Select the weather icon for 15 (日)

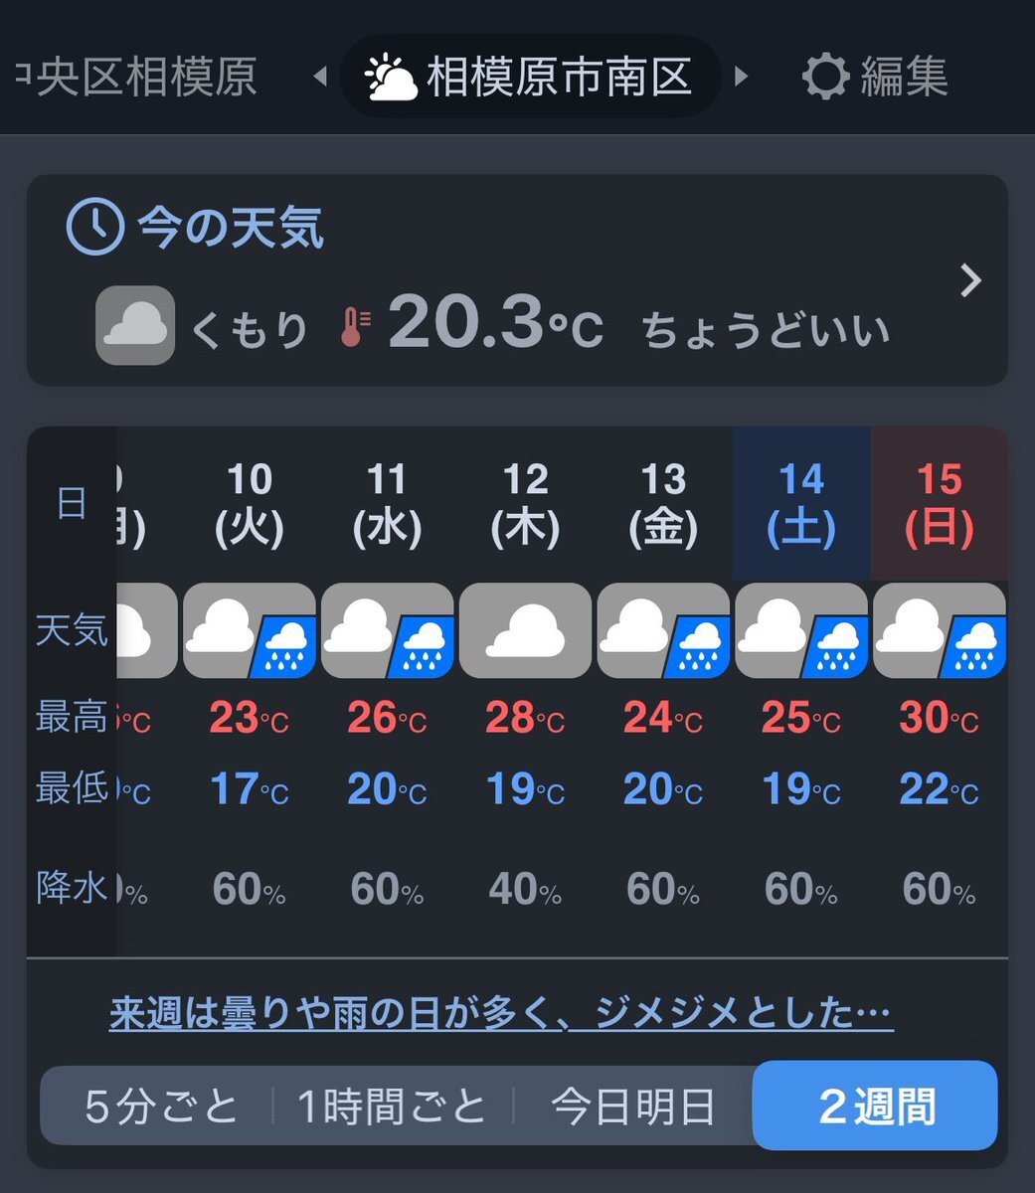940,631
